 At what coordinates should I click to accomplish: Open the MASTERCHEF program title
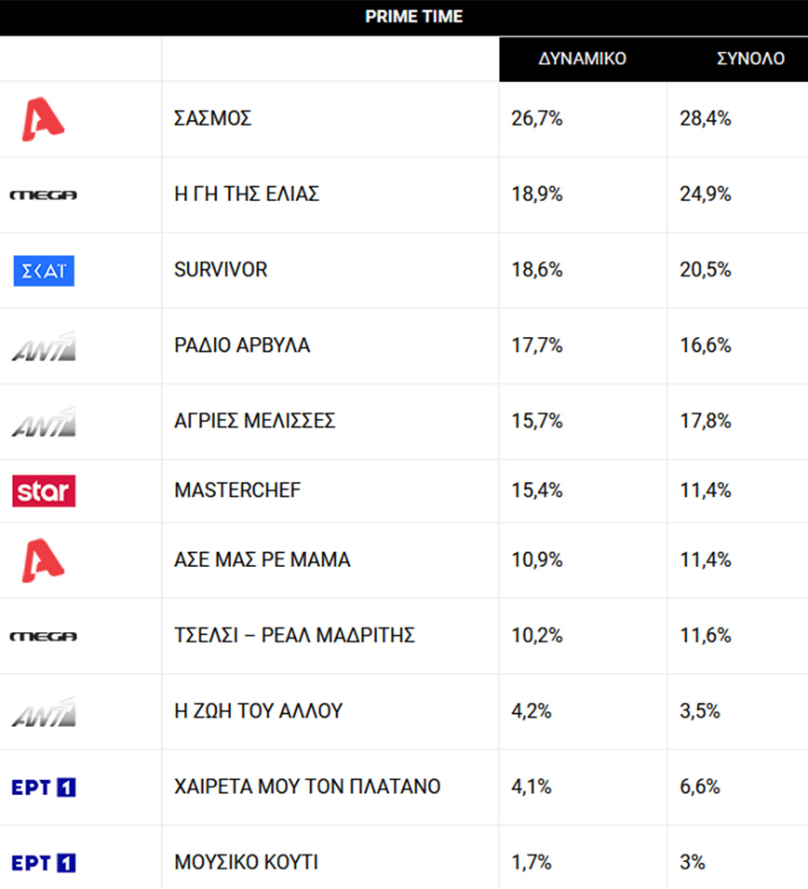point(237,491)
